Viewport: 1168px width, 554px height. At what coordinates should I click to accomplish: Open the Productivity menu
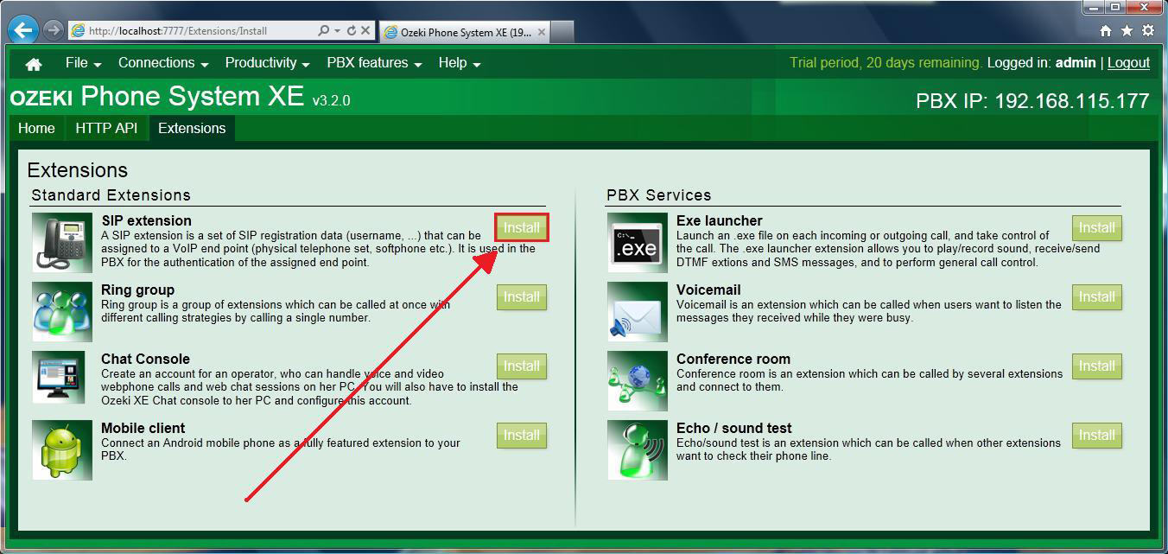pos(267,63)
